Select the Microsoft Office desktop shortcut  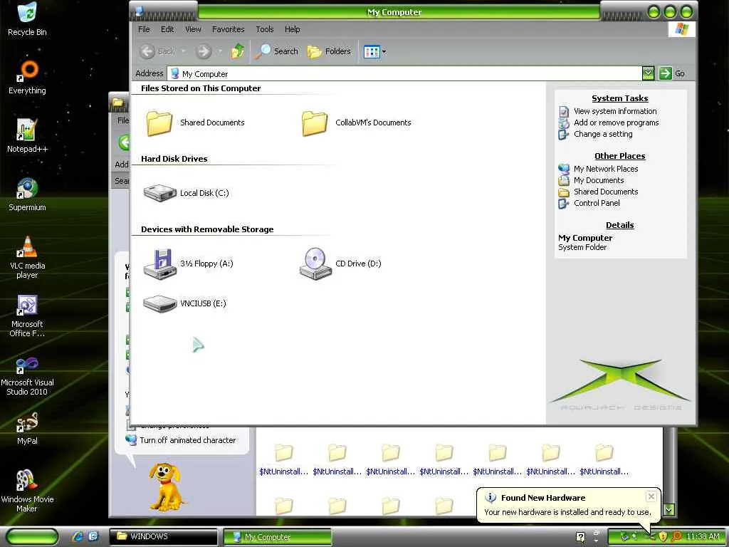[27, 316]
